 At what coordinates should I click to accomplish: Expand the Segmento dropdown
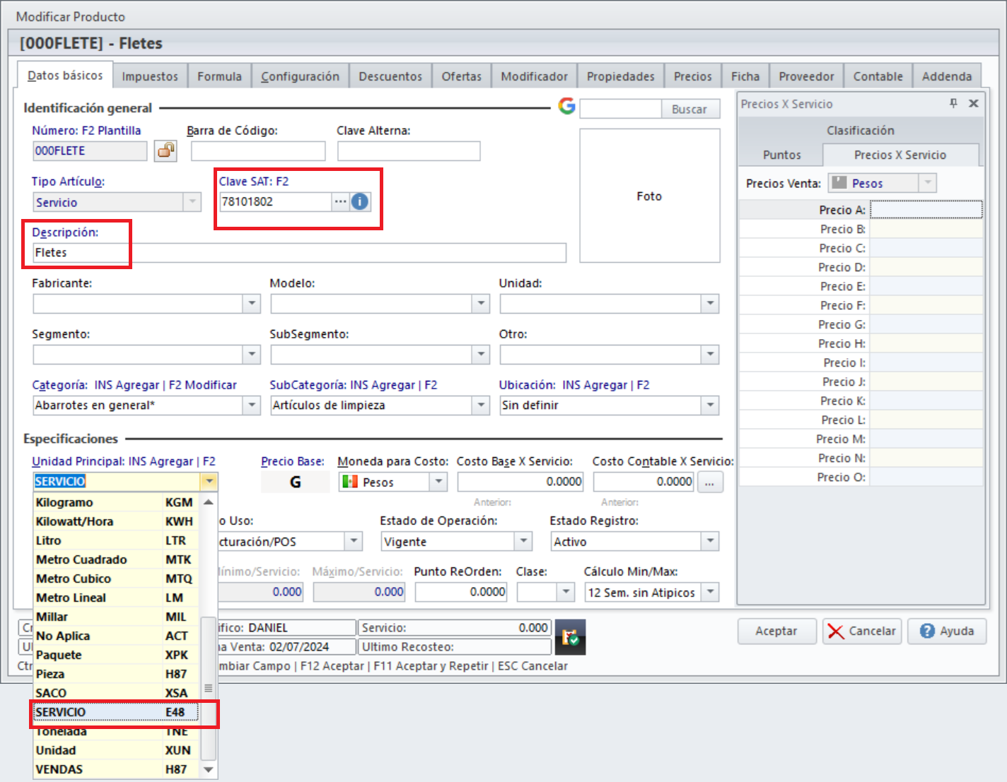(x=252, y=355)
